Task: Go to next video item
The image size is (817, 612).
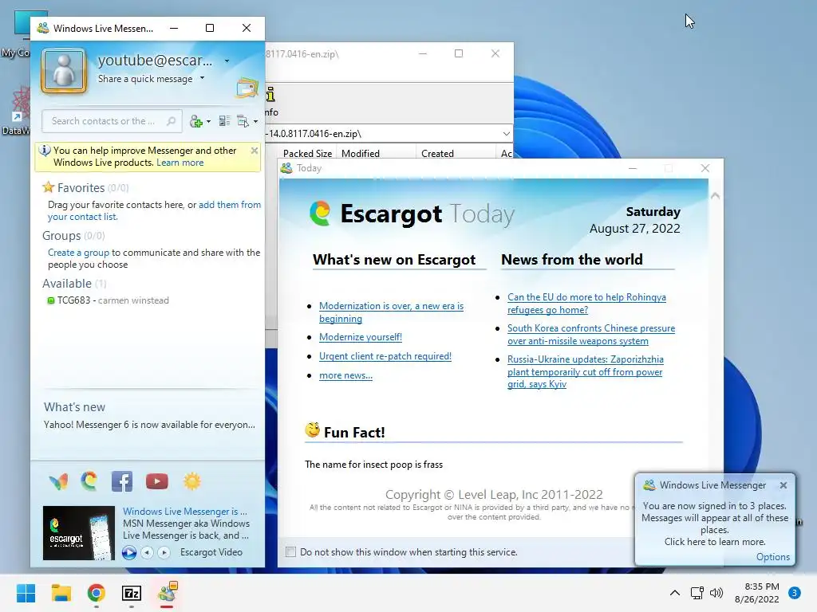Action: 164,552
